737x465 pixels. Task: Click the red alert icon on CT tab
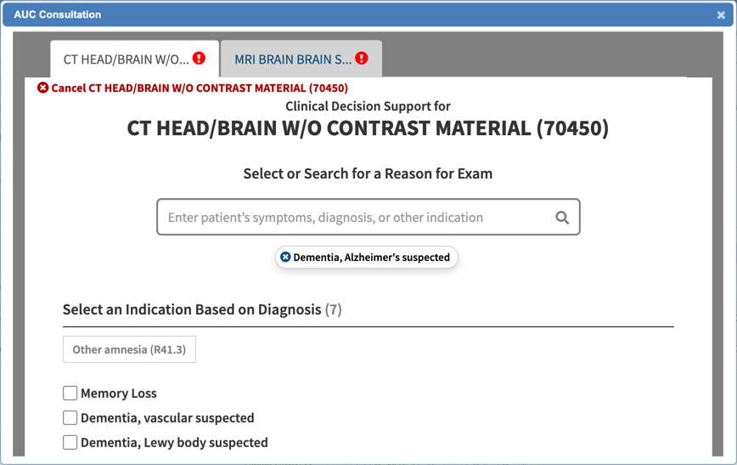pyautogui.click(x=199, y=59)
